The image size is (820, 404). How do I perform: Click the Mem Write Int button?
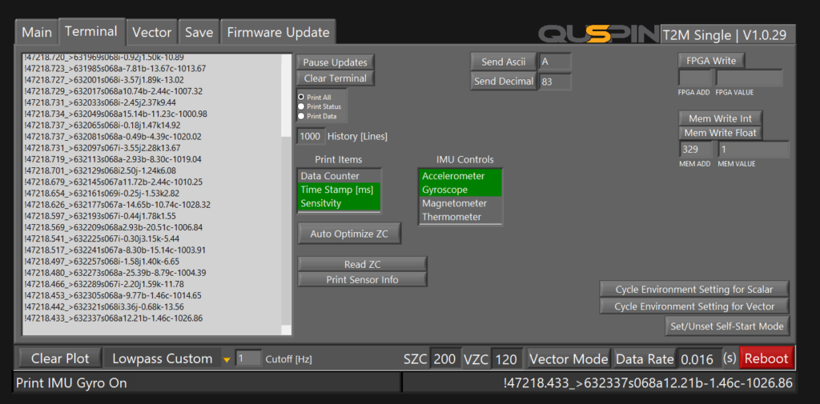tap(720, 118)
